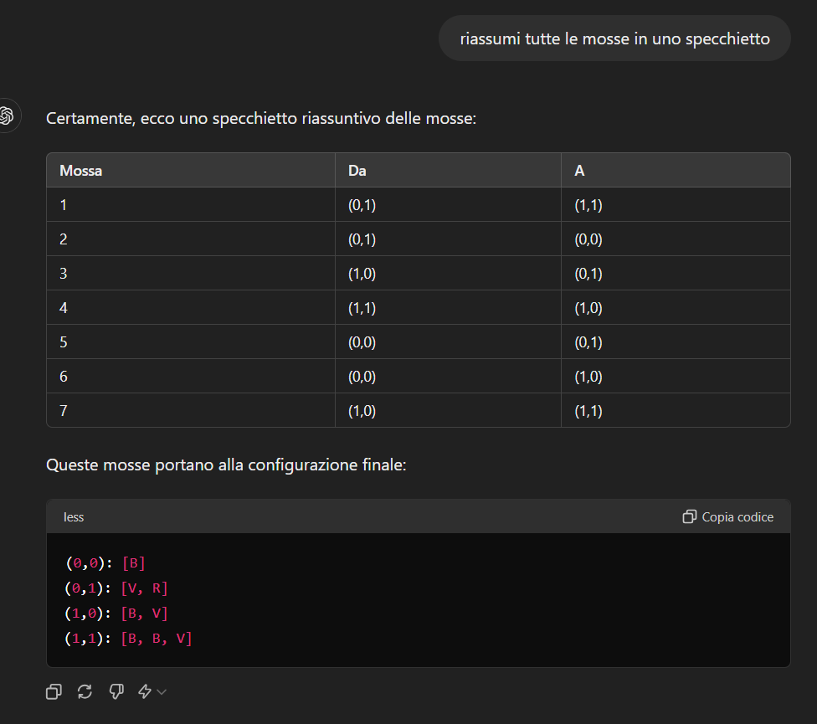Viewport: 817px width, 724px height.
Task: Click the Da cell of move 3
Action: pyautogui.click(x=362, y=274)
